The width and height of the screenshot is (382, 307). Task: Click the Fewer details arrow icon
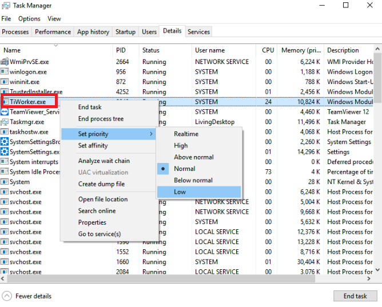point(7,296)
